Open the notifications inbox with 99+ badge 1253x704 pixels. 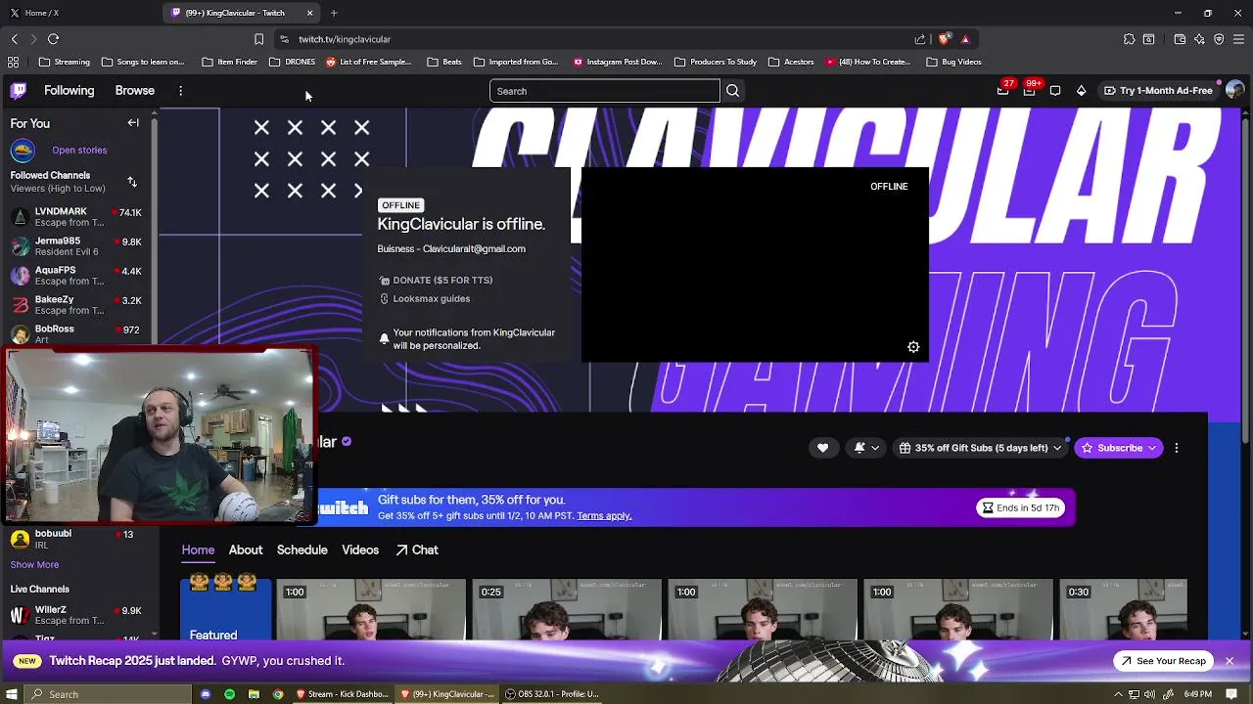tap(1029, 90)
